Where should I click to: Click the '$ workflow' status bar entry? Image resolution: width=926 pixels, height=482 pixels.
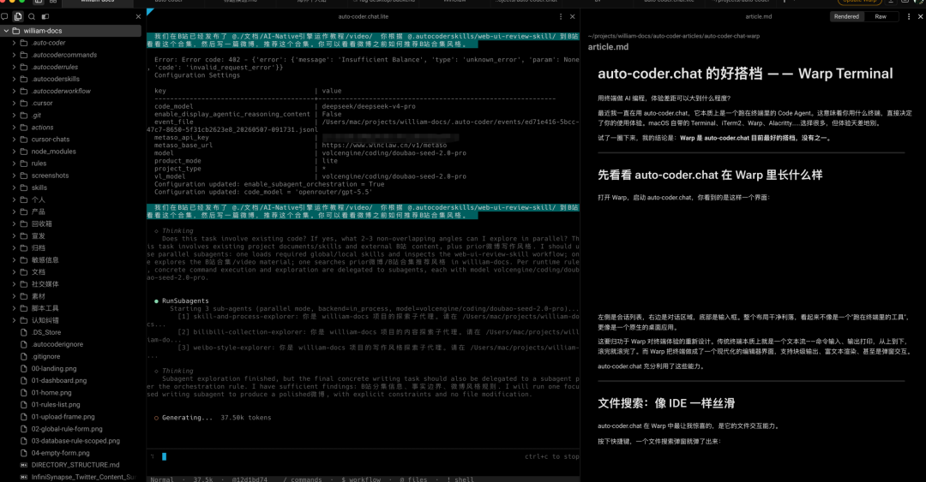click(x=361, y=479)
